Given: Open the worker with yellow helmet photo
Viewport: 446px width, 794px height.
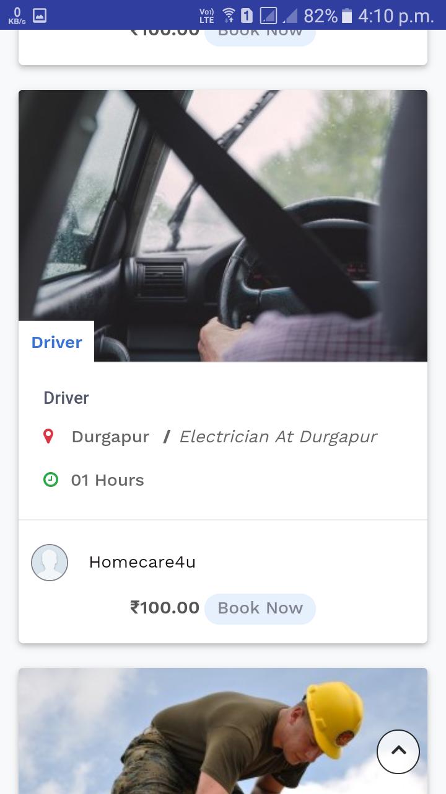Looking at the screenshot, I should point(223,731).
